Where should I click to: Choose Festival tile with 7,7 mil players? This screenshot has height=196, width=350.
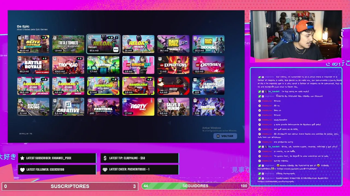click(103, 65)
